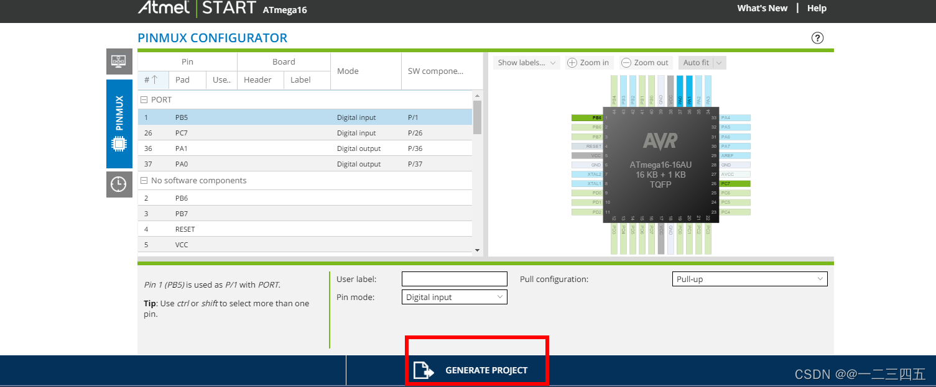Select PB7 pin on chip diagram
The width and height of the screenshot is (936, 387).
tap(587, 137)
